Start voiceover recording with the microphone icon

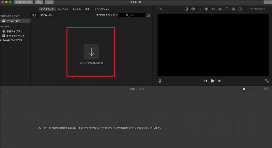click(x=160, y=81)
